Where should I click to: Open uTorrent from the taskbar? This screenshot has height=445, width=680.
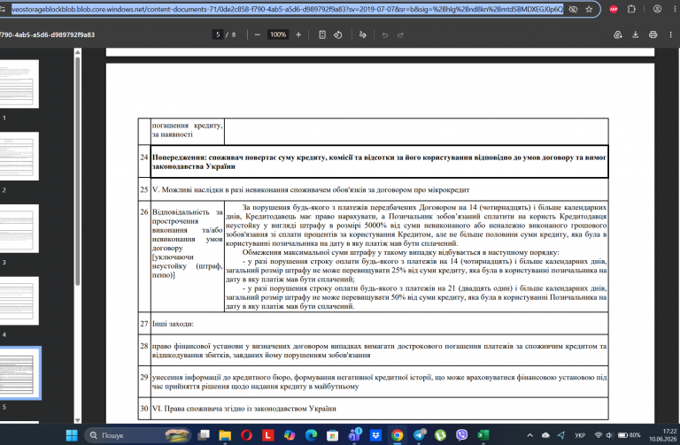[x=440, y=435]
